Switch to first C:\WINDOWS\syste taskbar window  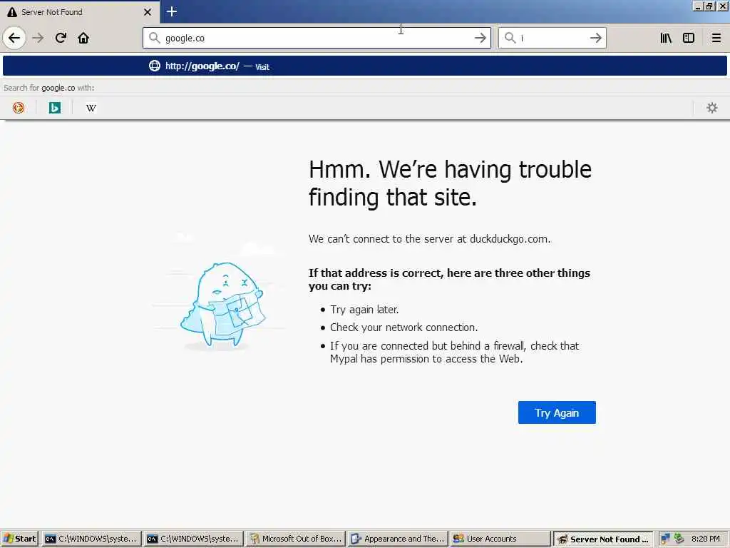pos(91,539)
